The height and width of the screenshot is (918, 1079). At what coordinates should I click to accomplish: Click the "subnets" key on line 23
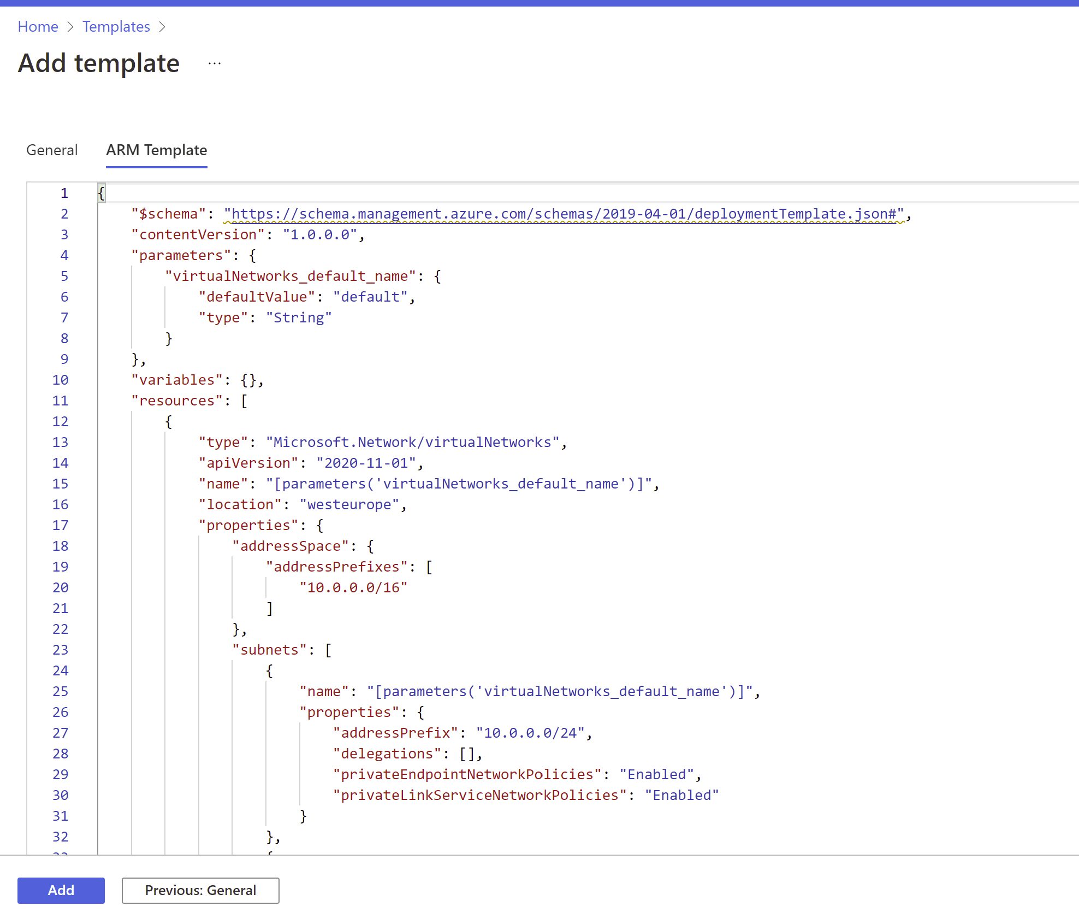[x=269, y=650]
